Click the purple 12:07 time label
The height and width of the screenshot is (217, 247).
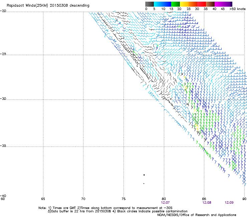coord(165,203)
